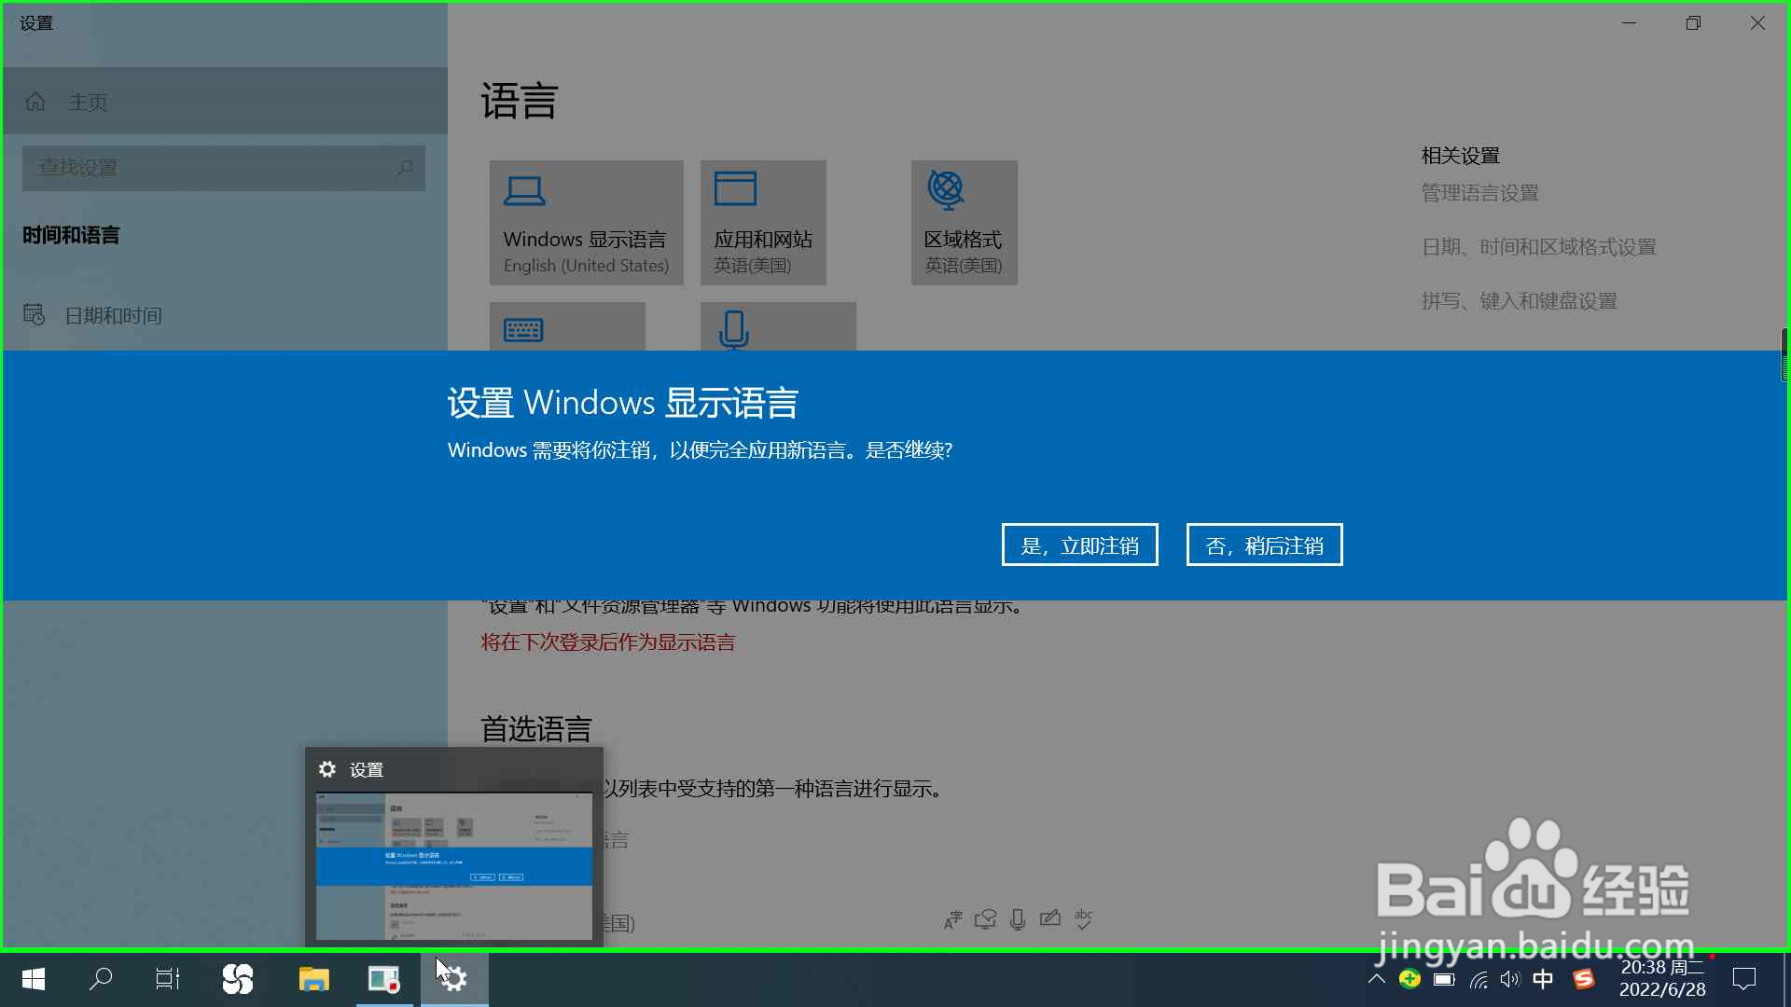Click the abc spell-check feature icon
This screenshot has width=1791, height=1007.
tap(1083, 919)
